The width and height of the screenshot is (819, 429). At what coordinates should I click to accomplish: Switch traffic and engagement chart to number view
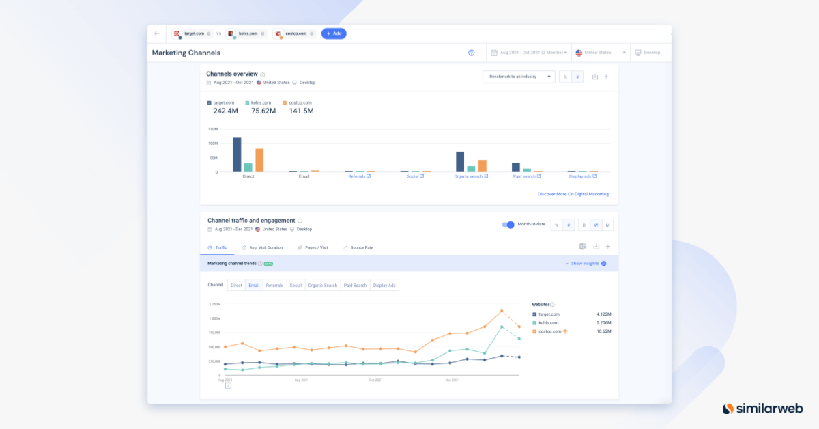pyautogui.click(x=567, y=225)
